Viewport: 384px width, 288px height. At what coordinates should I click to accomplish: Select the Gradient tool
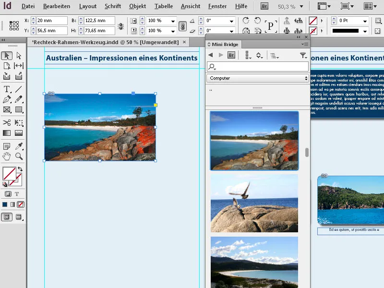pos(6,133)
